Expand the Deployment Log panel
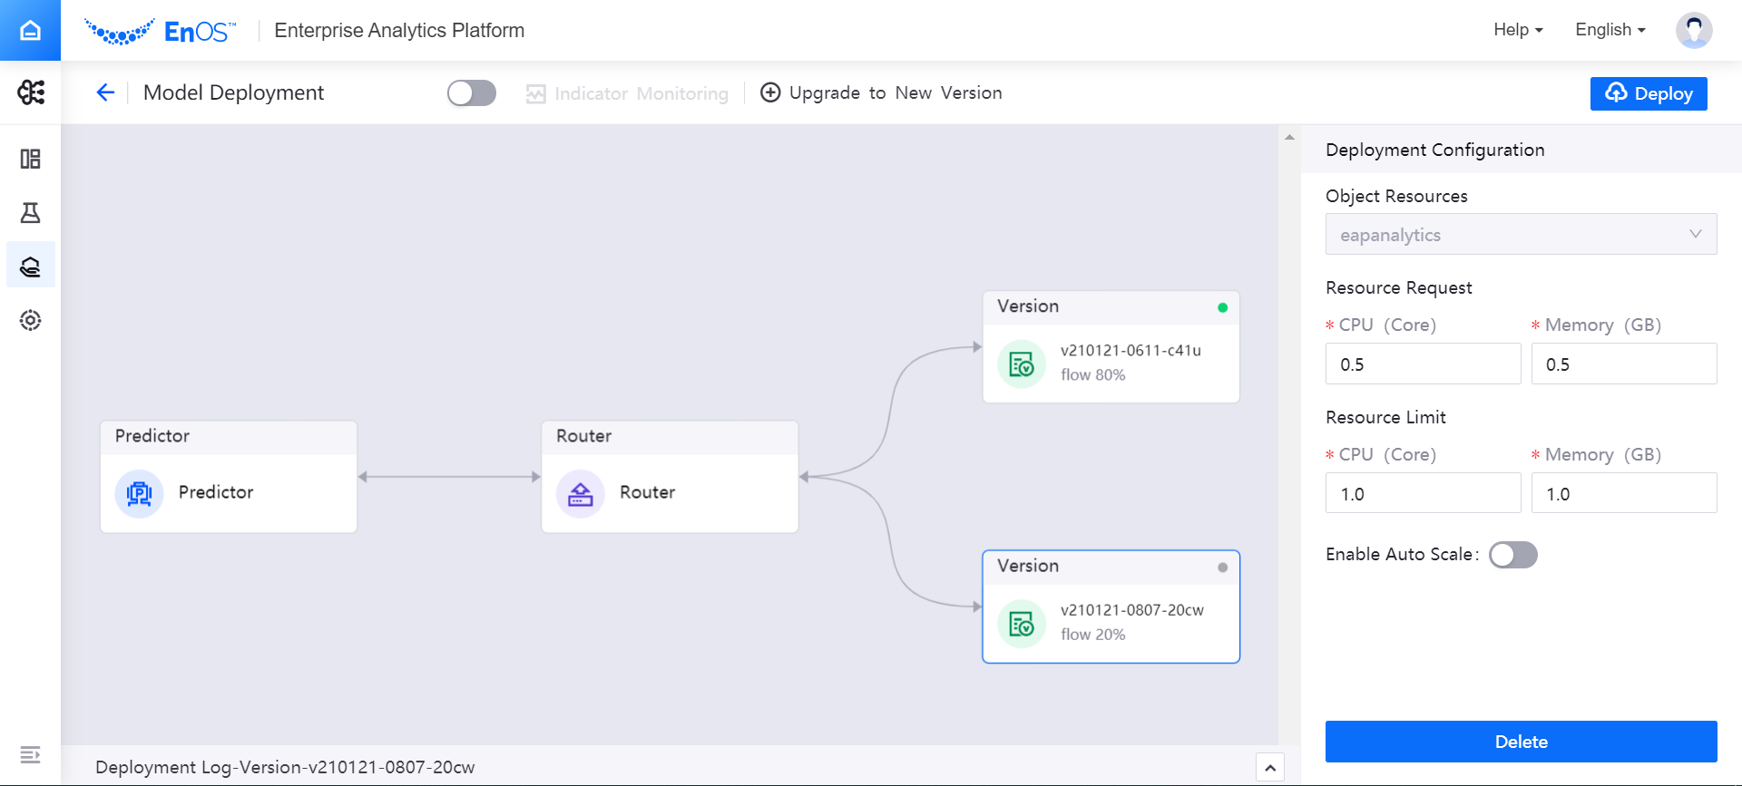 coord(1270,768)
